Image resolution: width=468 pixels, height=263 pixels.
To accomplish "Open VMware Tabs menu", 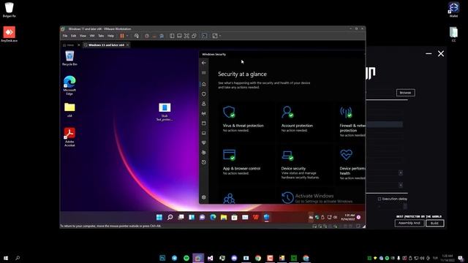I will (101, 36).
